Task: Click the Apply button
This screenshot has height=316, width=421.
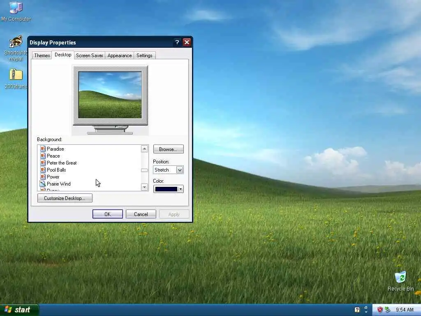Action: 174,214
